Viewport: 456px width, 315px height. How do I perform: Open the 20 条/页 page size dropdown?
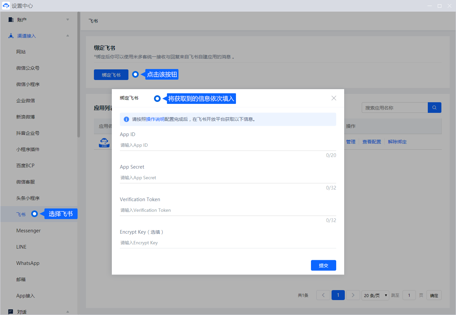375,295
